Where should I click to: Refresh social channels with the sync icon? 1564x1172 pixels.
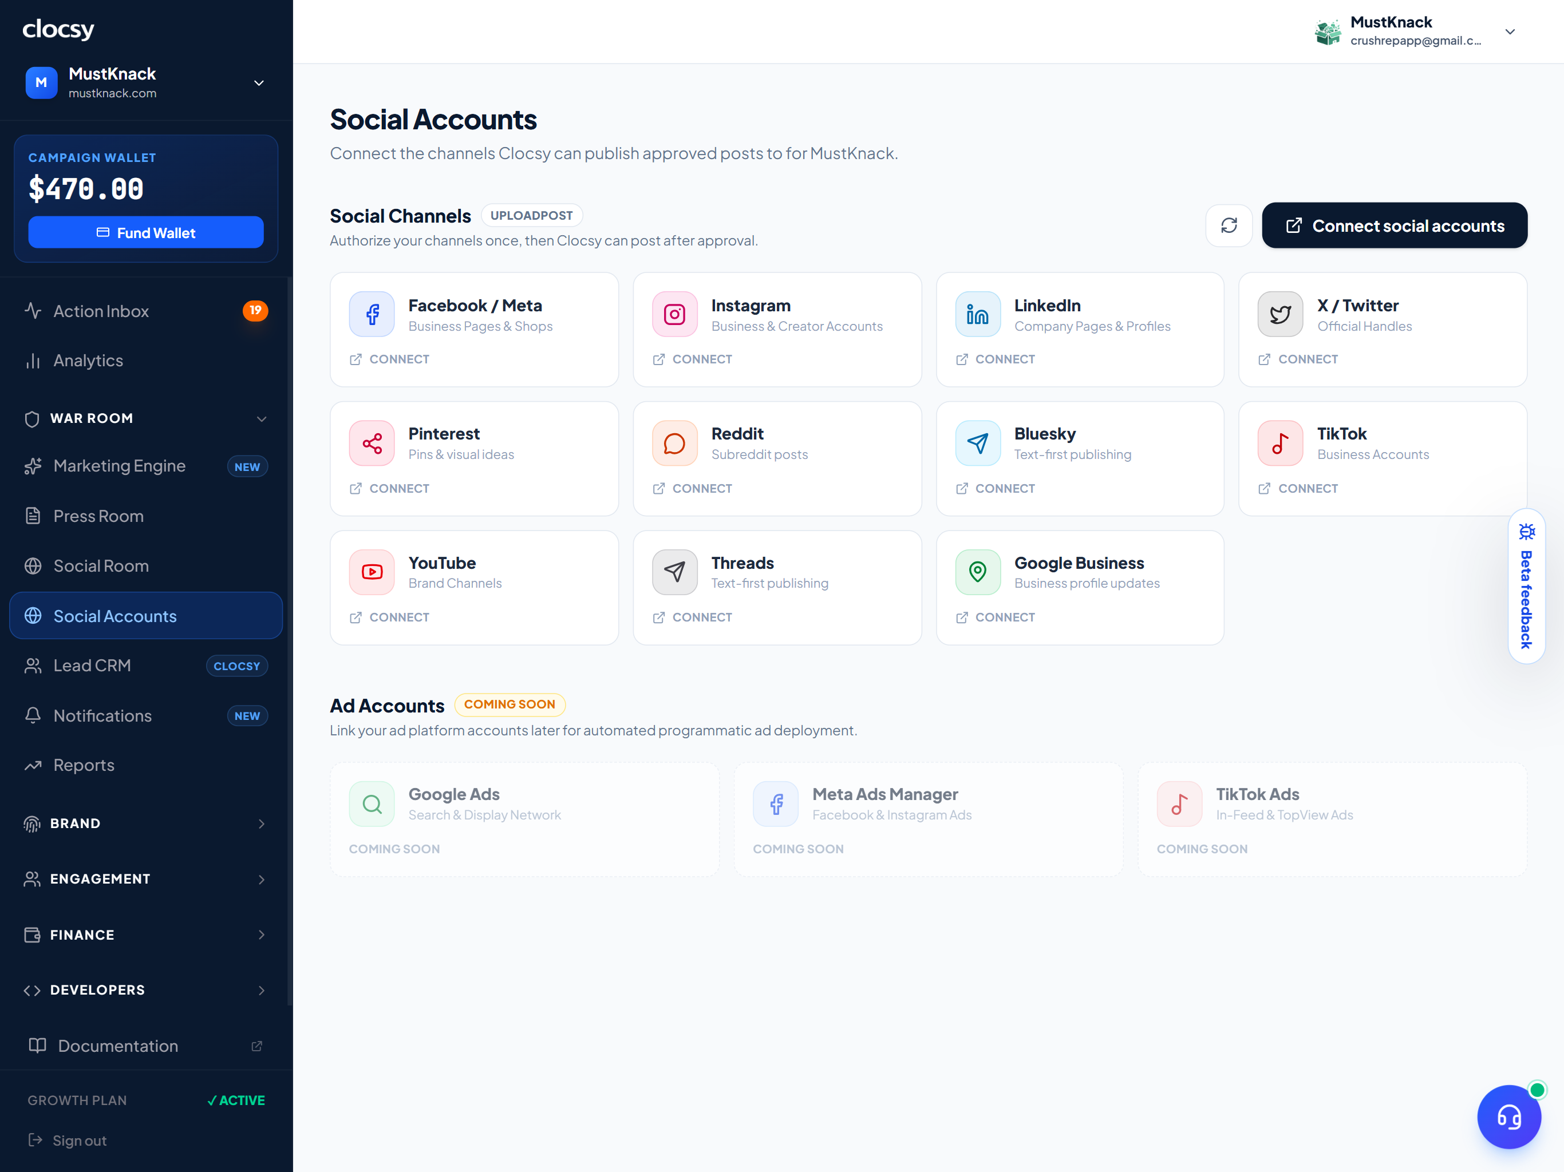(1229, 225)
